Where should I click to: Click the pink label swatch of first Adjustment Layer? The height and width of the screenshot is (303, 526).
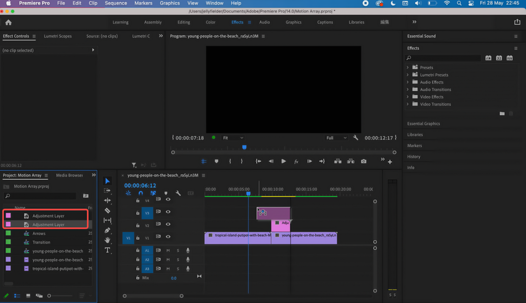(8, 216)
